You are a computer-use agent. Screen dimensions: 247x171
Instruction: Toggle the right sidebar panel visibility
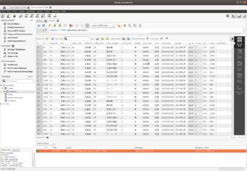(x=244, y=16)
